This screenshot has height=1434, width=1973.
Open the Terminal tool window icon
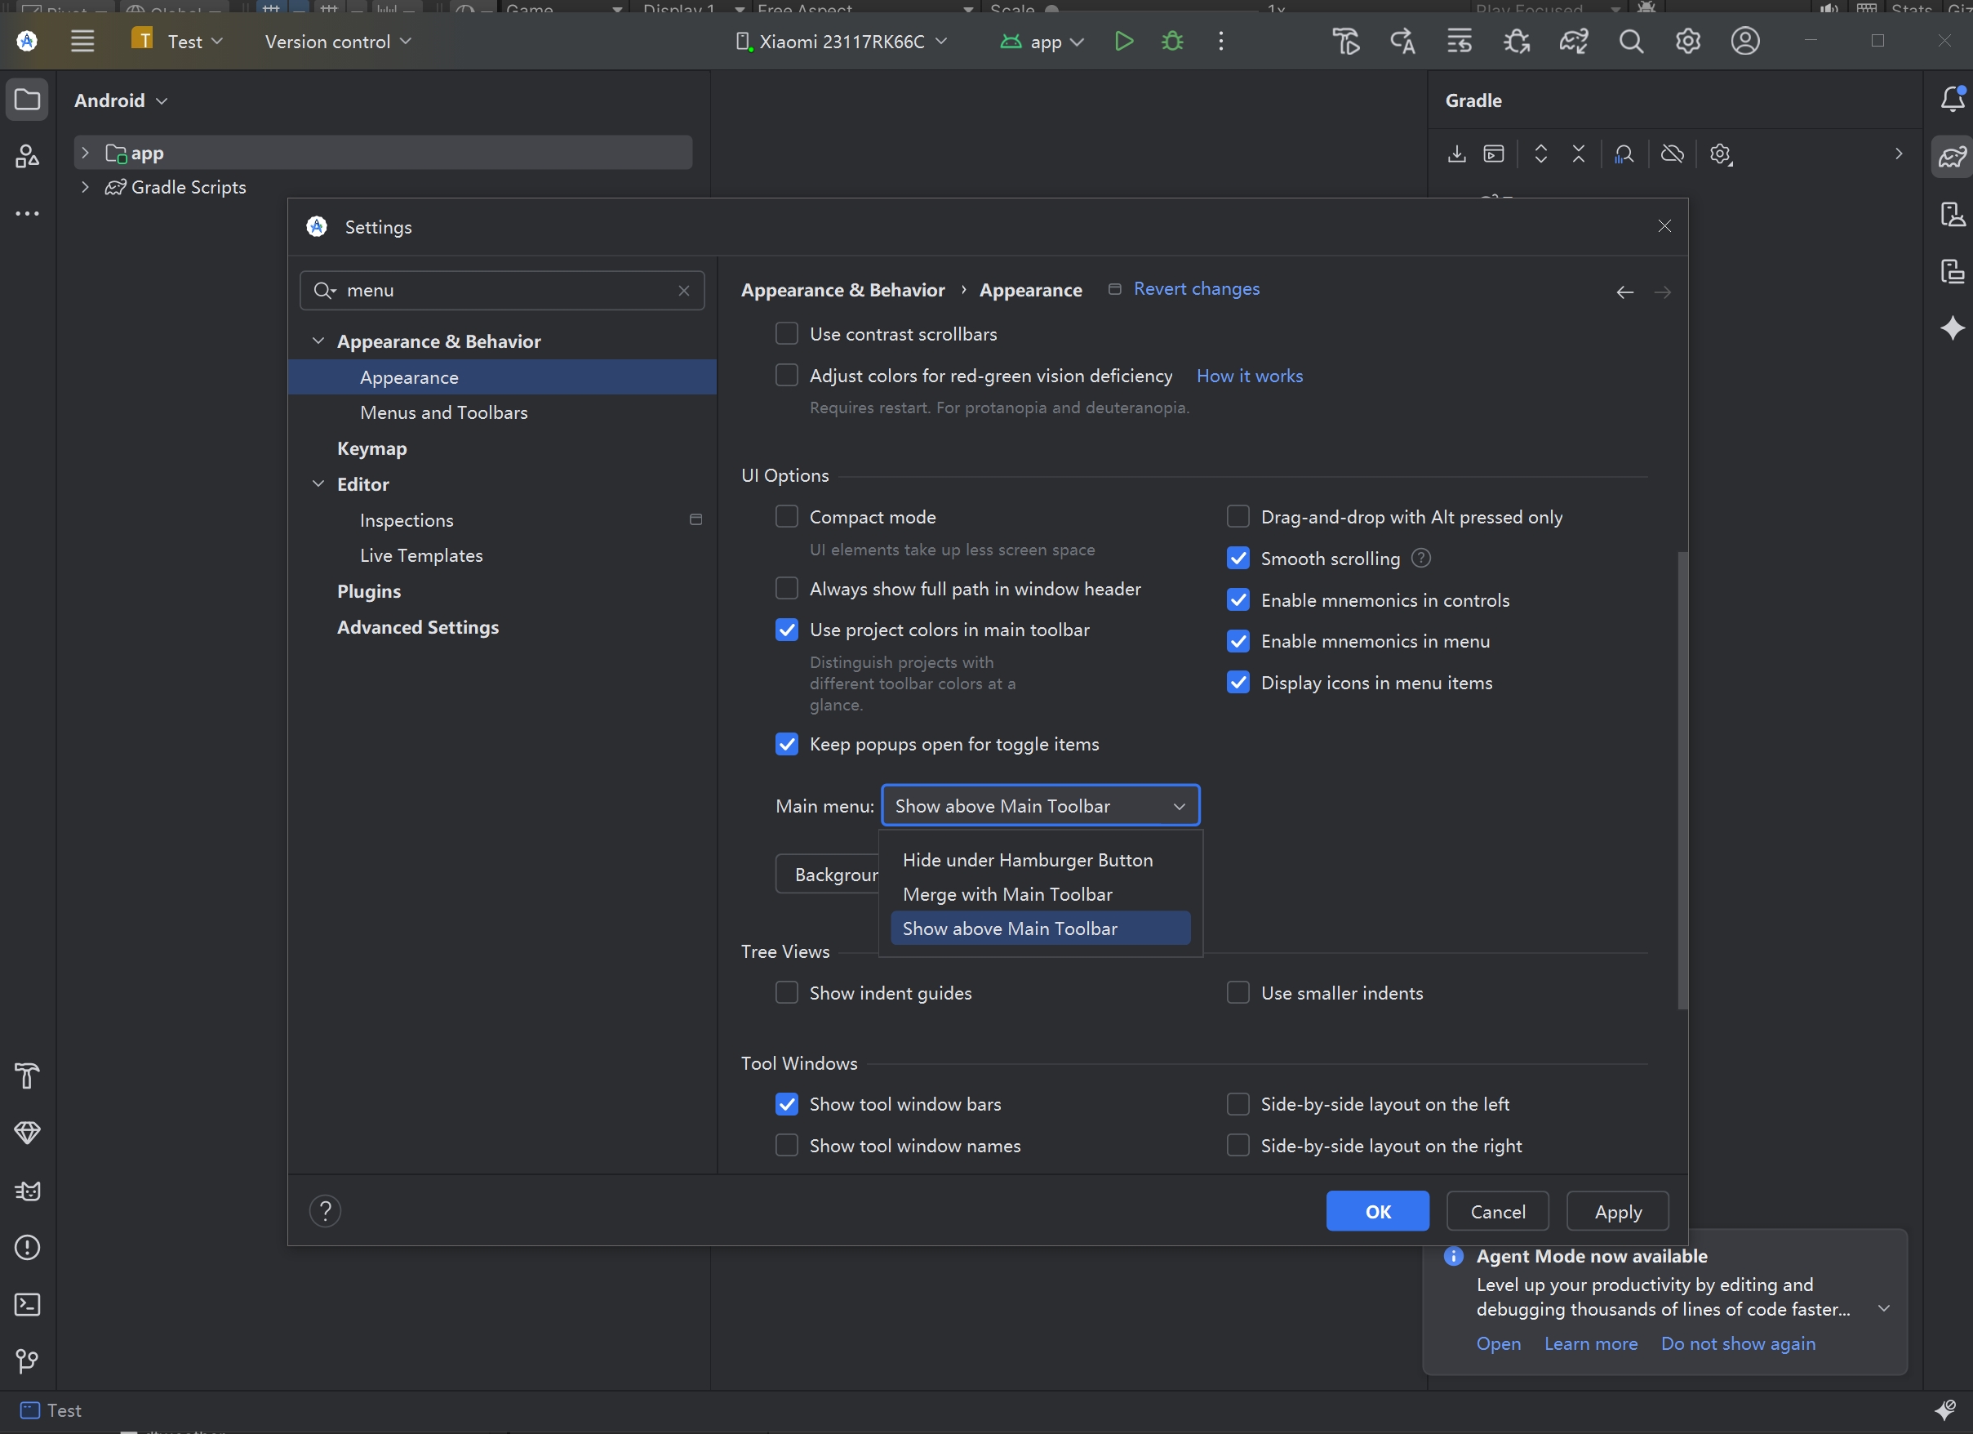coord(27,1303)
